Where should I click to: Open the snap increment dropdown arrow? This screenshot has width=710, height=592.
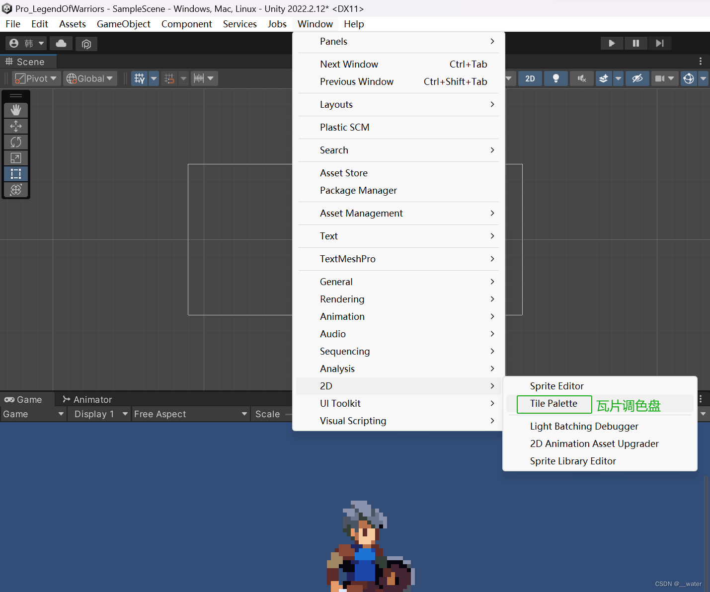211,78
